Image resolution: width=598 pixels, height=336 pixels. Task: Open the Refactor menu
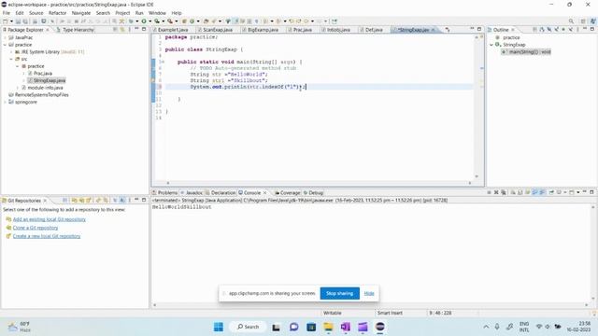coord(58,13)
